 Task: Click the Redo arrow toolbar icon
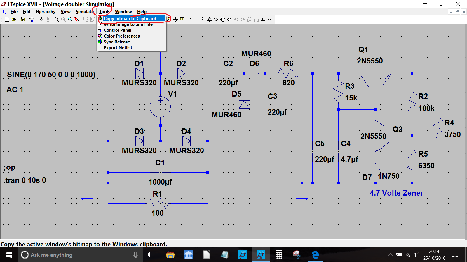(243, 20)
